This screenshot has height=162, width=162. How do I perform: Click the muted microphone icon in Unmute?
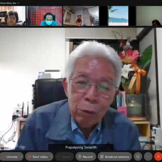[x=3, y=157]
